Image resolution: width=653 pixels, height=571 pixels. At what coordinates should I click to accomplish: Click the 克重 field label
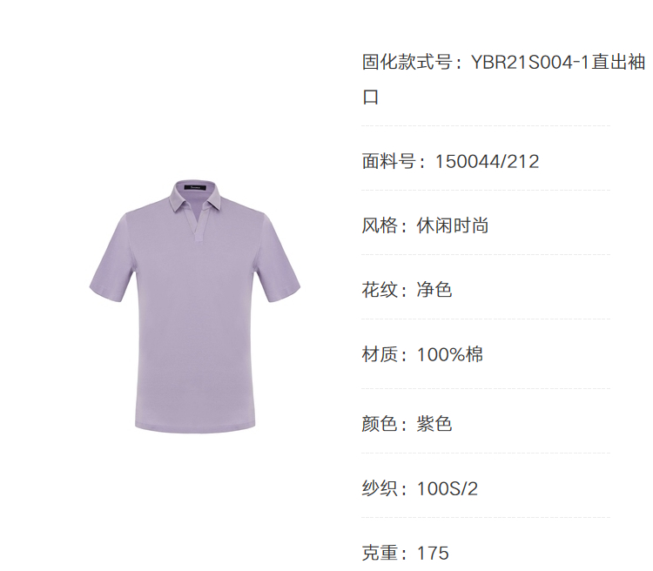[x=380, y=554]
